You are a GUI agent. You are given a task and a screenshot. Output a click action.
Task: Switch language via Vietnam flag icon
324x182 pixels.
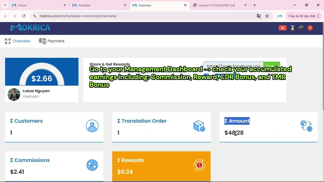282,28
